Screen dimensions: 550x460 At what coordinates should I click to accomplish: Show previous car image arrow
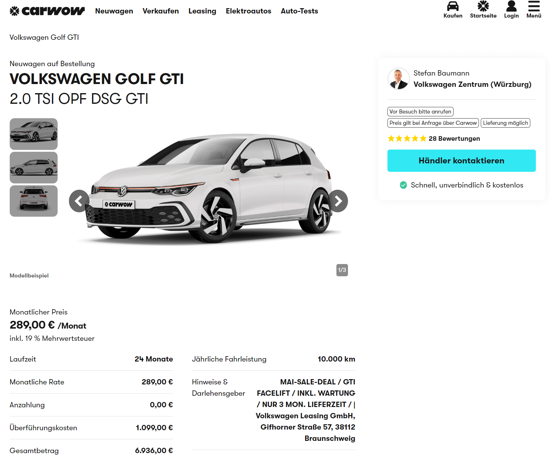79,201
